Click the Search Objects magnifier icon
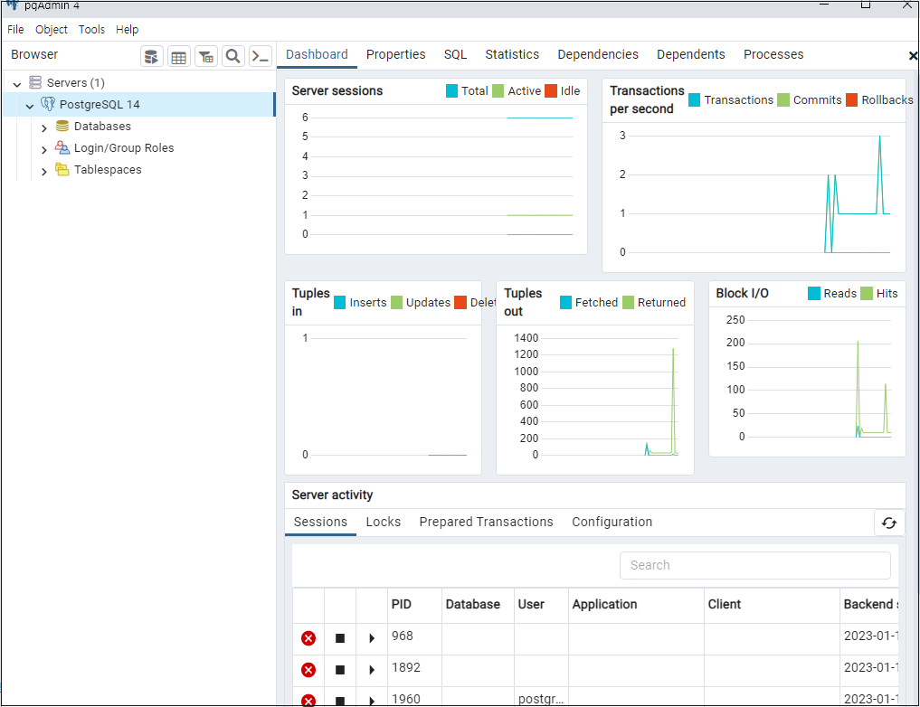This screenshot has width=920, height=707. tap(232, 56)
